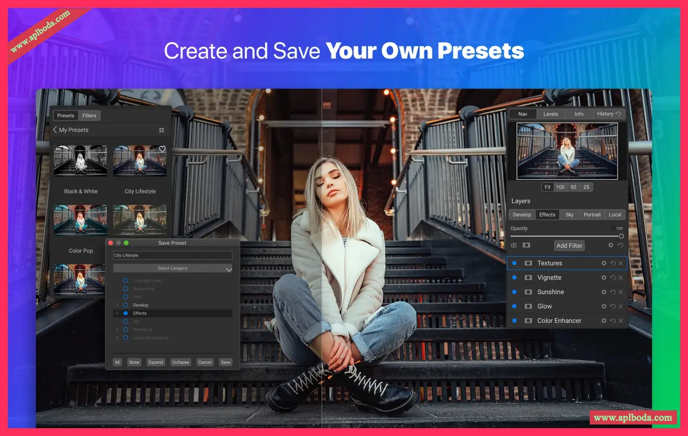Favorite City Lifestyle preset with heart icon
Viewport: 688px width, 436px height.
(162, 150)
